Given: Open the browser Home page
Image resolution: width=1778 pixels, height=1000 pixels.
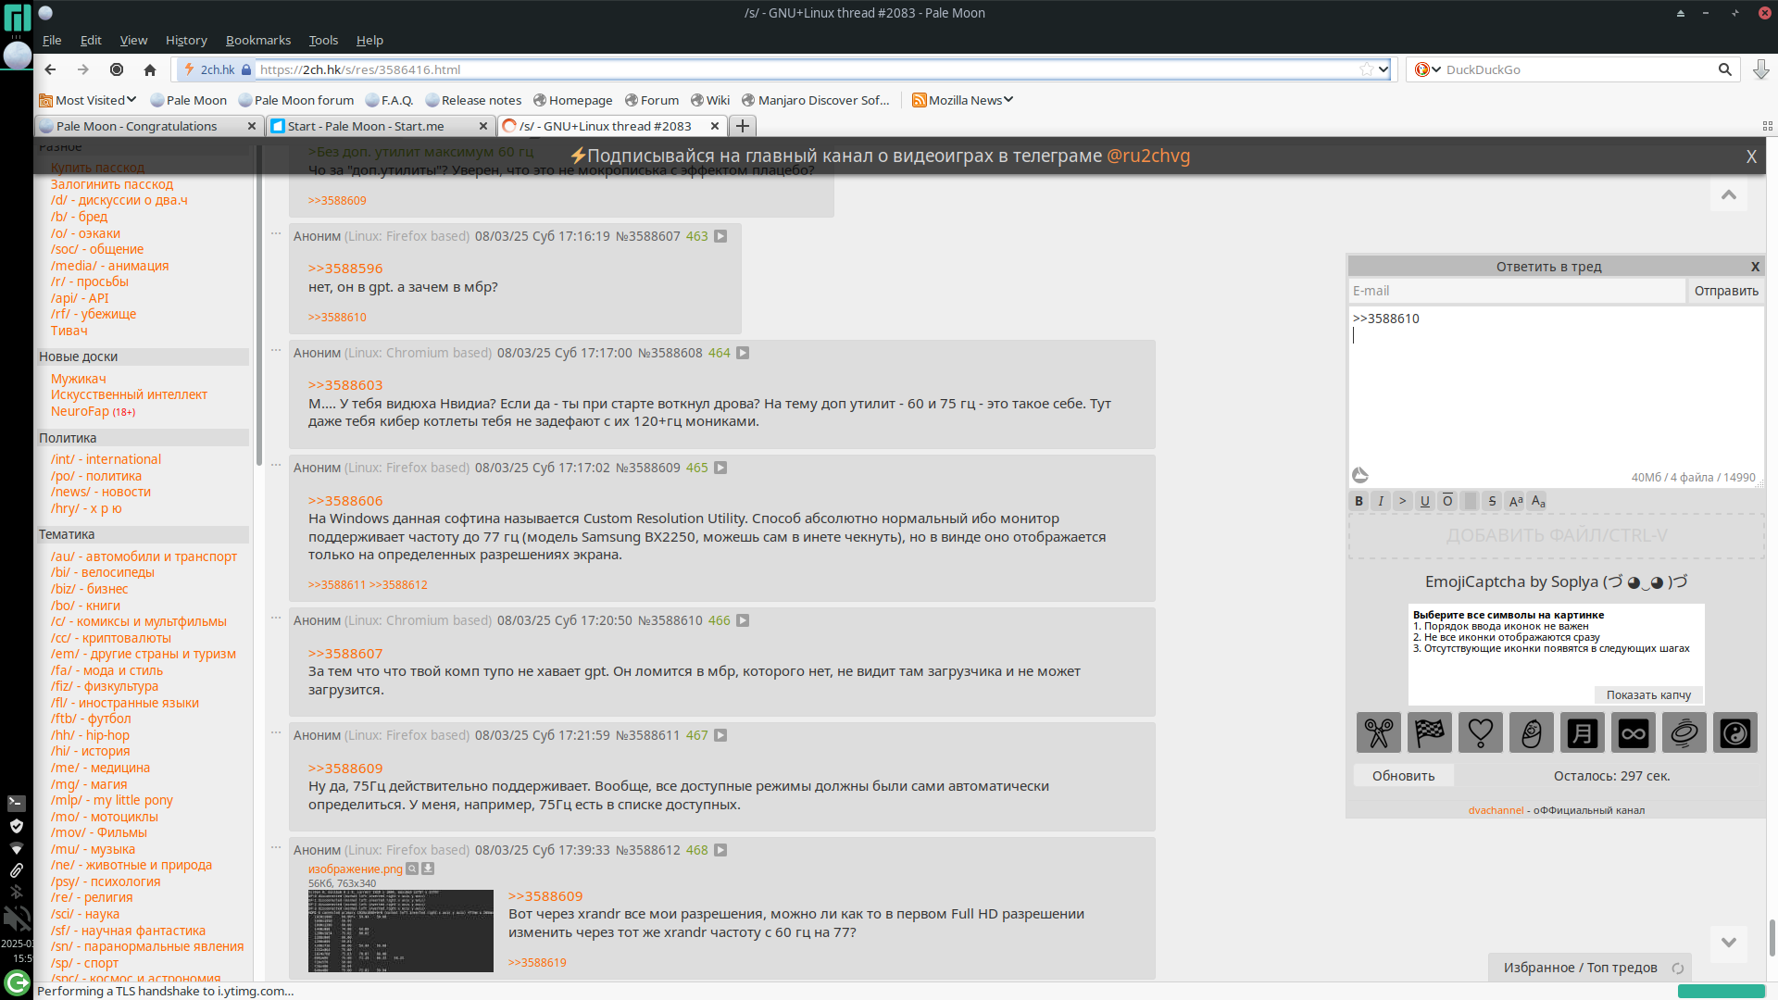Looking at the screenshot, I should tap(150, 69).
